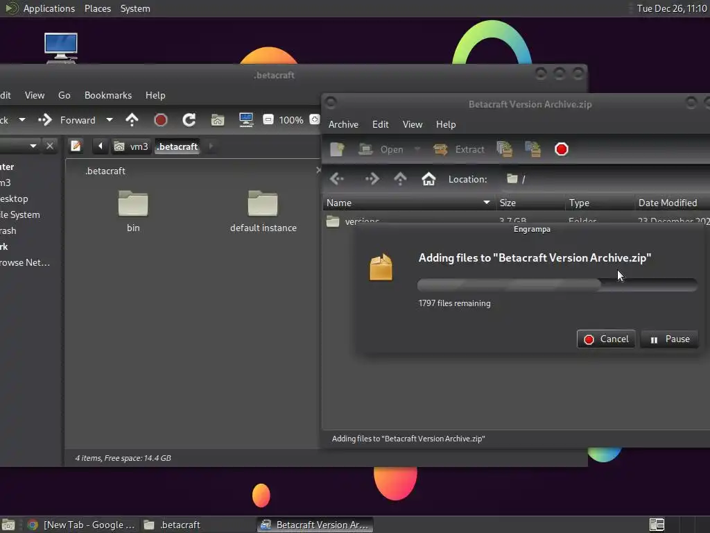Open Home folder from file manager toolbar
The image size is (710, 533).
pyautogui.click(x=218, y=120)
